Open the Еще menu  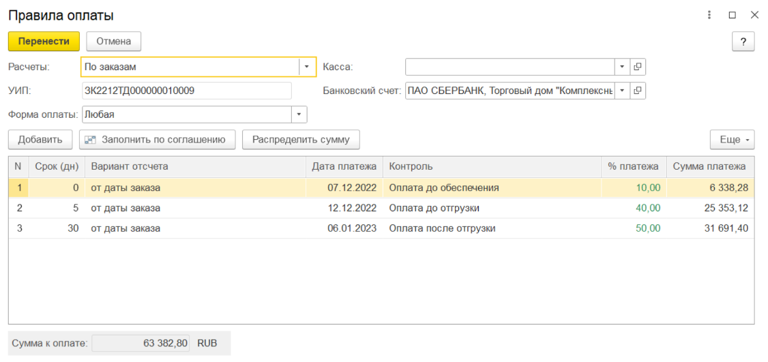click(x=733, y=140)
